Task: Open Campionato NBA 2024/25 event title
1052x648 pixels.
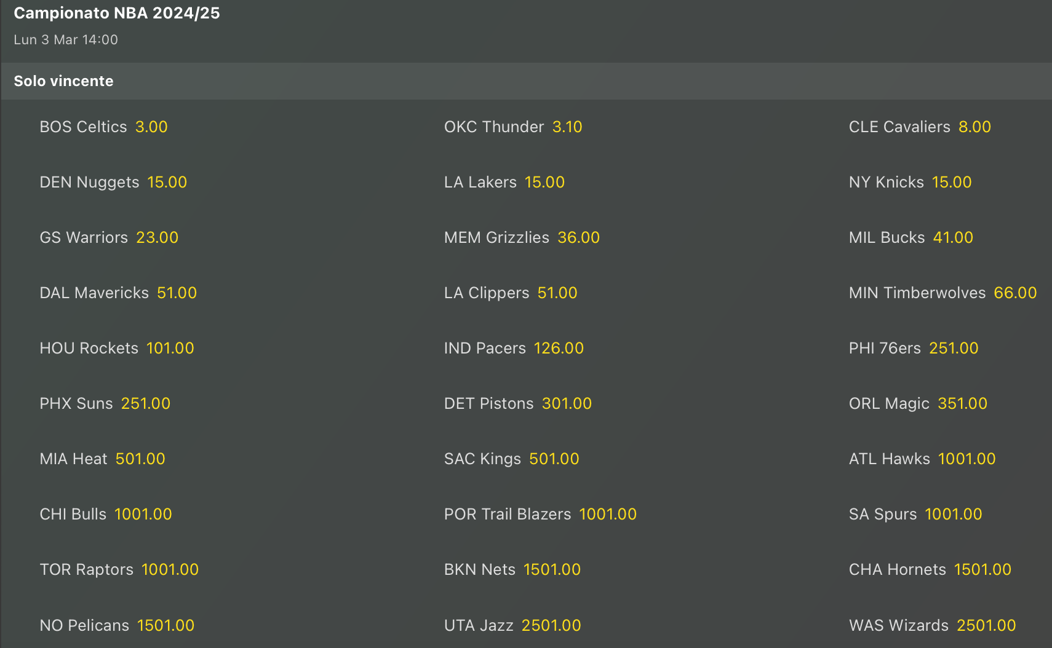Action: pyautogui.click(x=117, y=13)
